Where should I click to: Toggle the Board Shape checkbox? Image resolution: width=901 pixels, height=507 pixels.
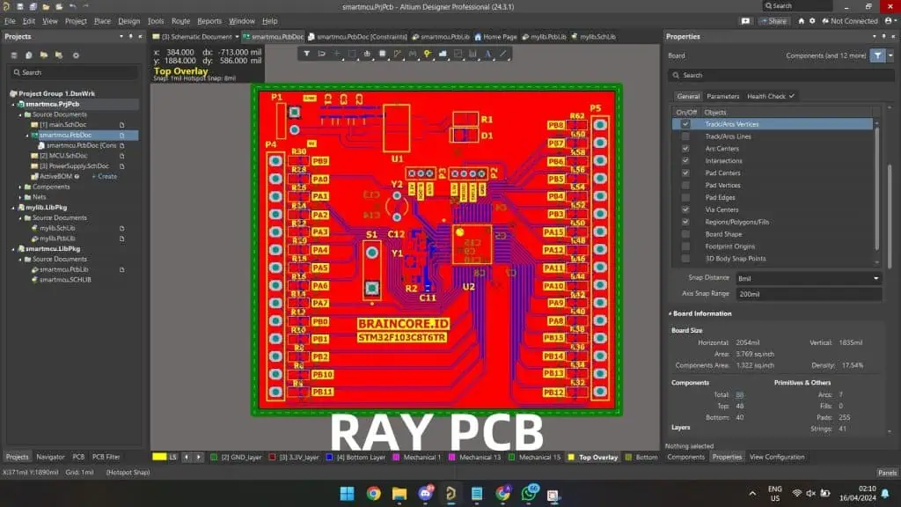[x=685, y=234]
